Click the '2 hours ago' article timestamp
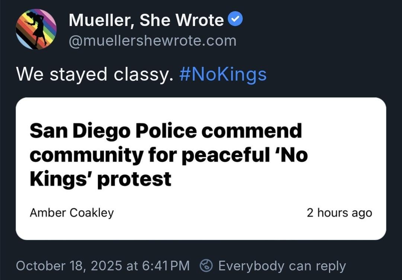The image size is (402, 280). (x=339, y=213)
